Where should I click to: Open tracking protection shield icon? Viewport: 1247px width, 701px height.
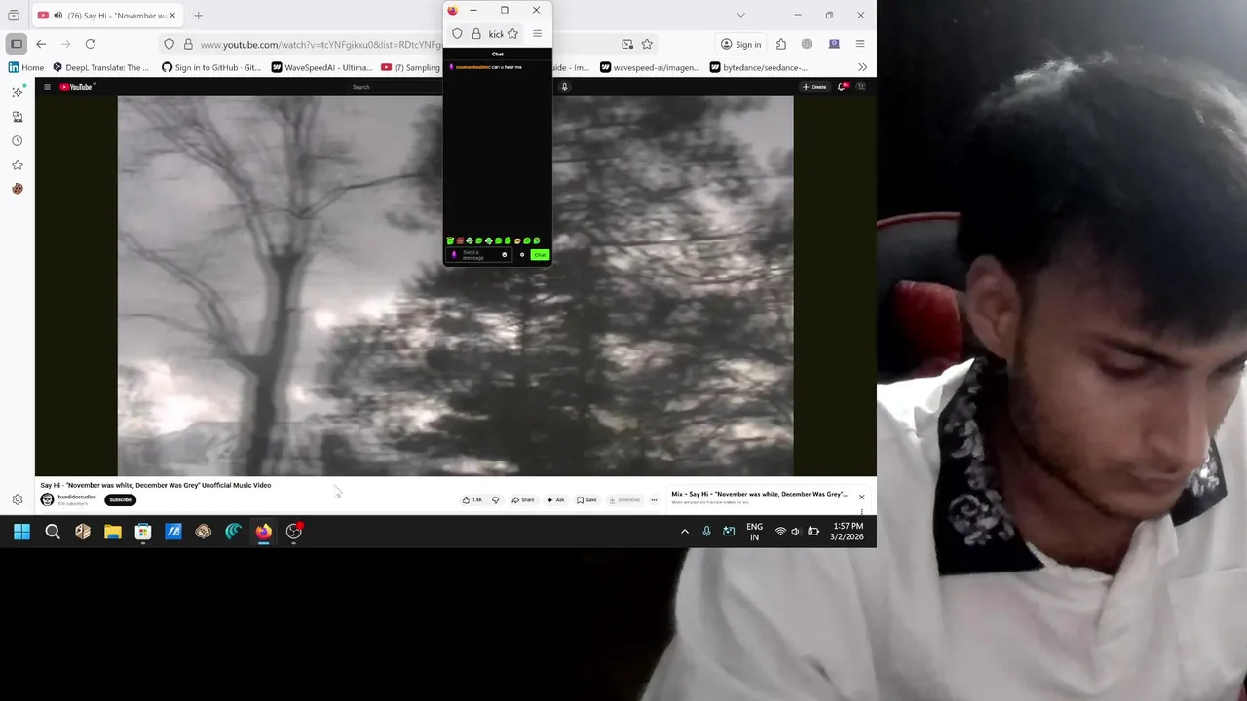pyautogui.click(x=170, y=44)
